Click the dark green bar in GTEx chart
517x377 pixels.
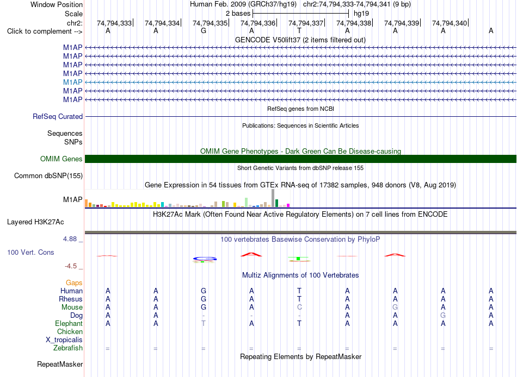click(277, 203)
